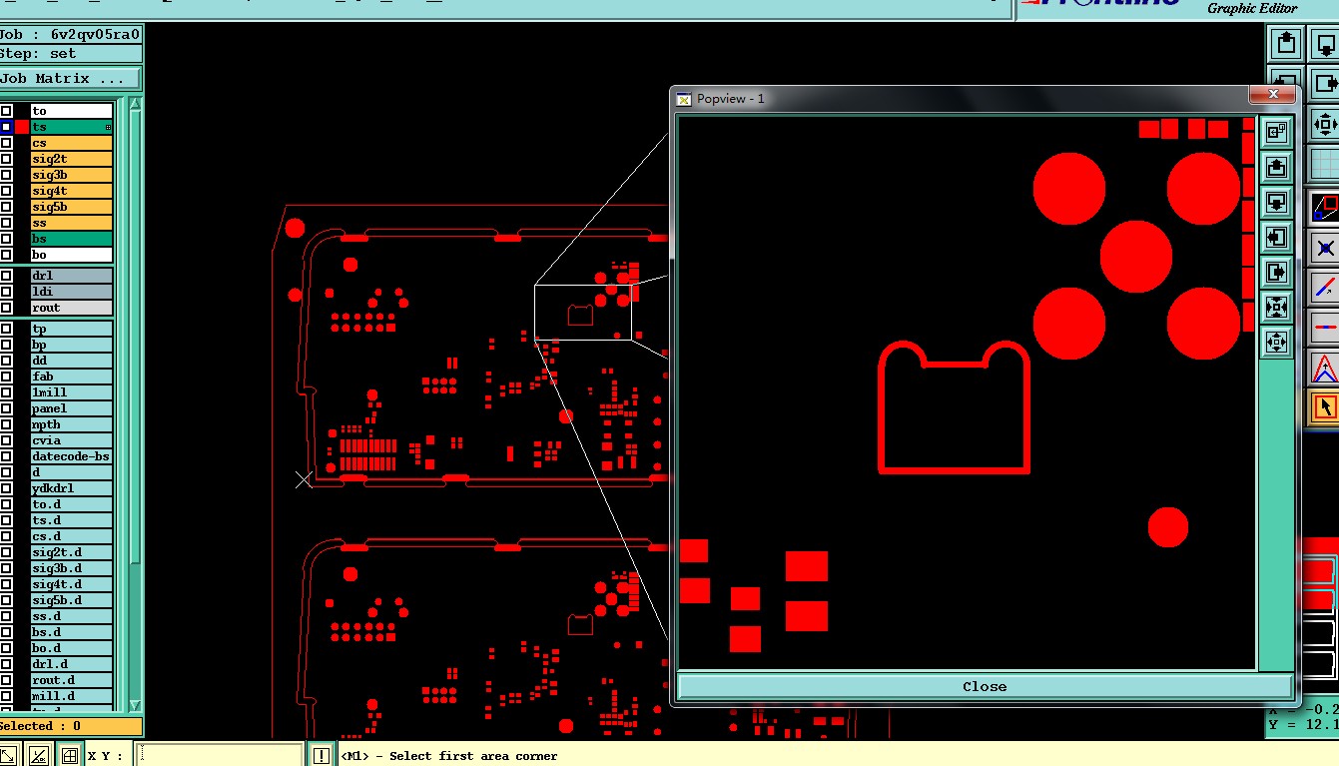Click the quadrant grid icon near XY
The height and width of the screenshot is (766, 1339).
69,756
